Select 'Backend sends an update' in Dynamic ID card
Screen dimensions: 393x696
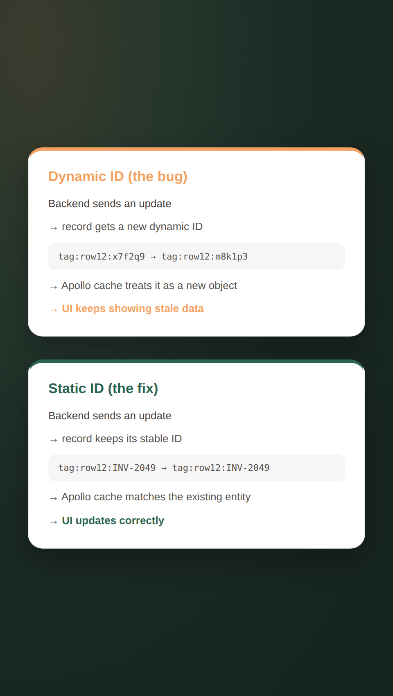coord(110,204)
